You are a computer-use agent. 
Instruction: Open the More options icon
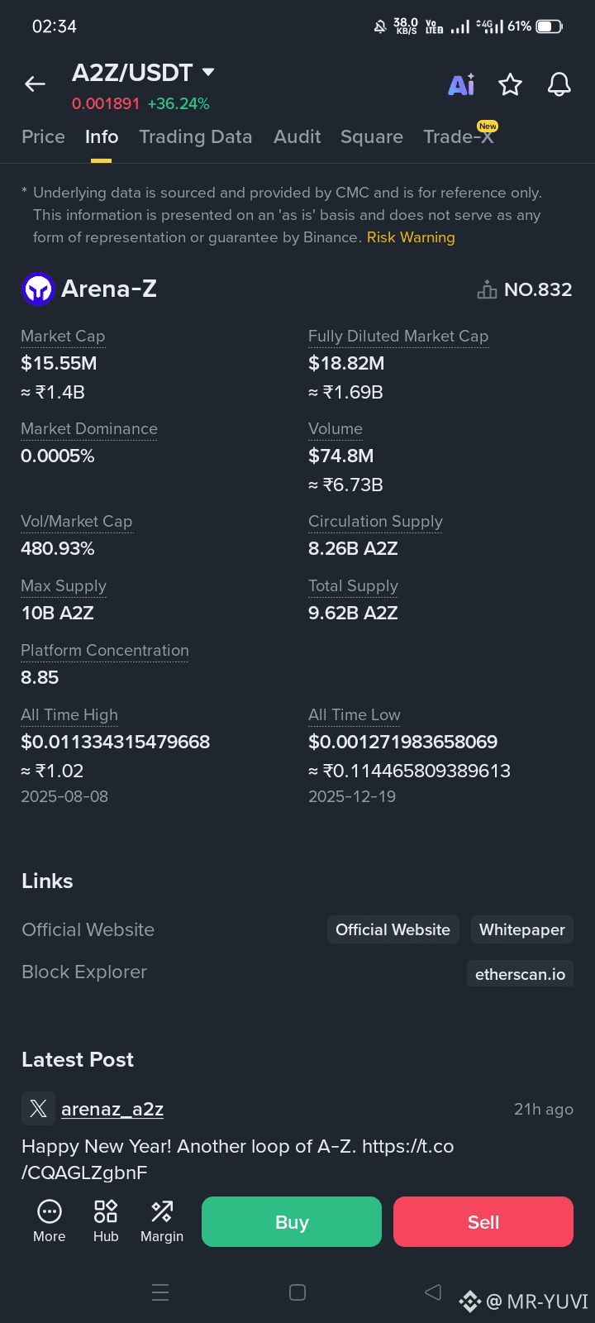[x=50, y=1221]
